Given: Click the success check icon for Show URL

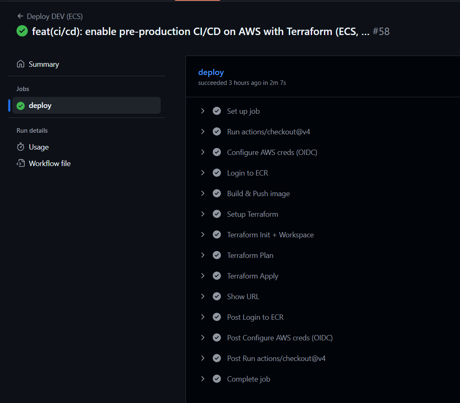Looking at the screenshot, I should point(217,297).
